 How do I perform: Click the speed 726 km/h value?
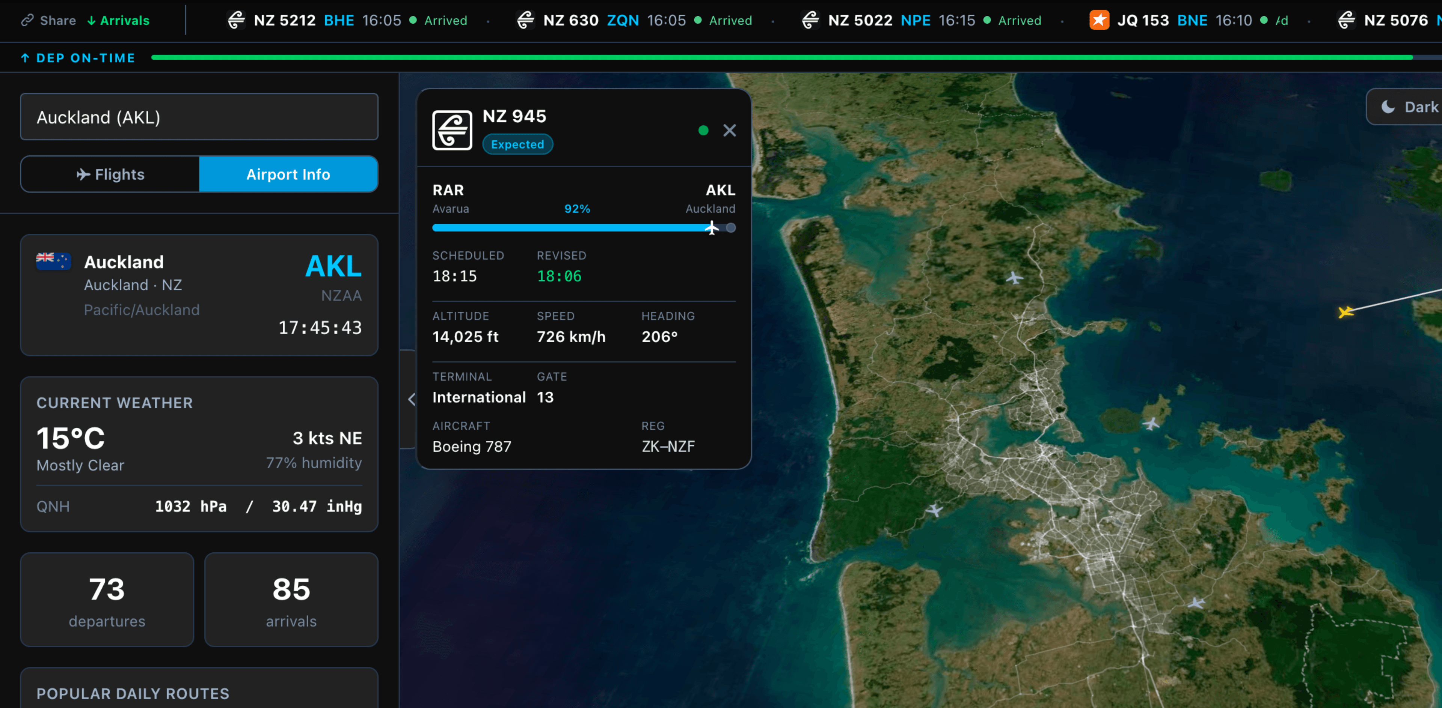570,337
